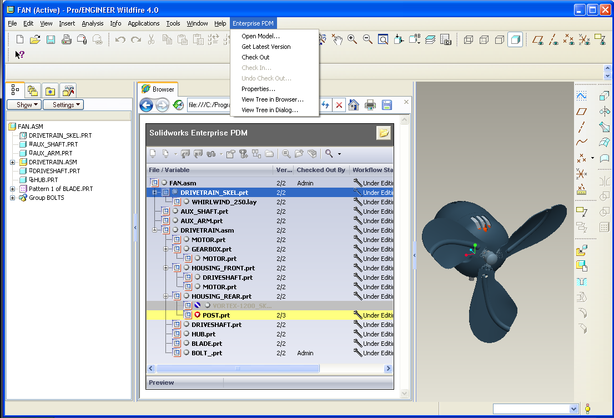Select POST.prt row in PDM tree
The image size is (614, 418).
[x=269, y=315]
